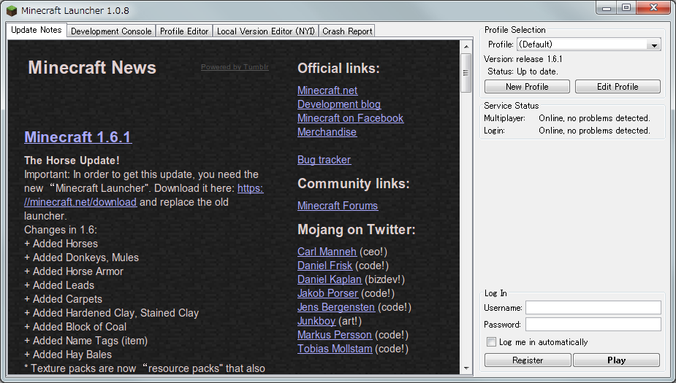The image size is (676, 383).
Task: Open Tobias Mollstam Twitter link
Action: tap(335, 349)
